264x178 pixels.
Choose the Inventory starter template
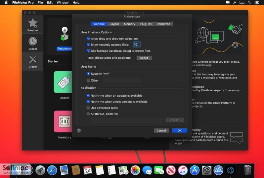click(63, 121)
